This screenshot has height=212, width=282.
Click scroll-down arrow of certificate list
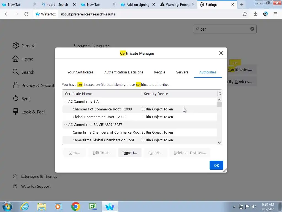point(219,143)
